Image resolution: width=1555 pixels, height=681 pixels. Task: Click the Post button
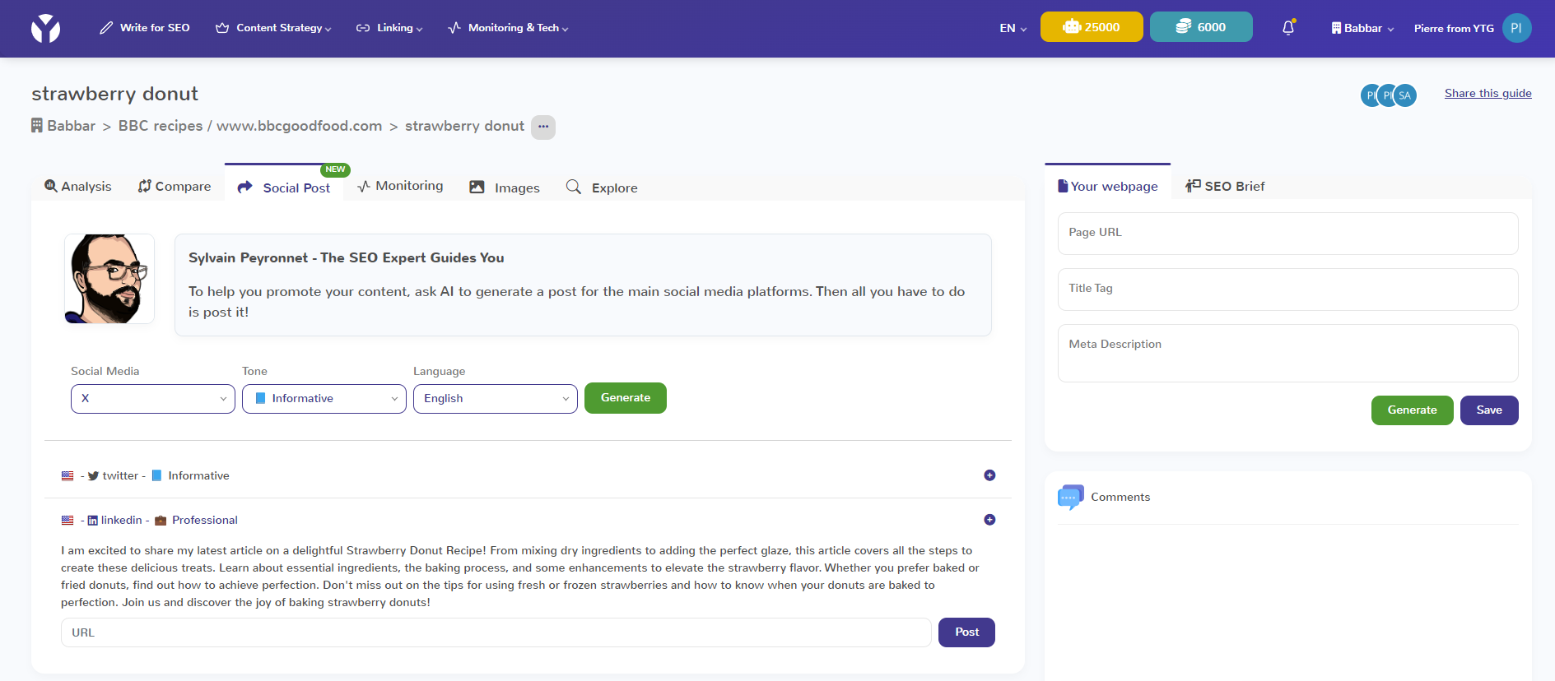tap(966, 632)
